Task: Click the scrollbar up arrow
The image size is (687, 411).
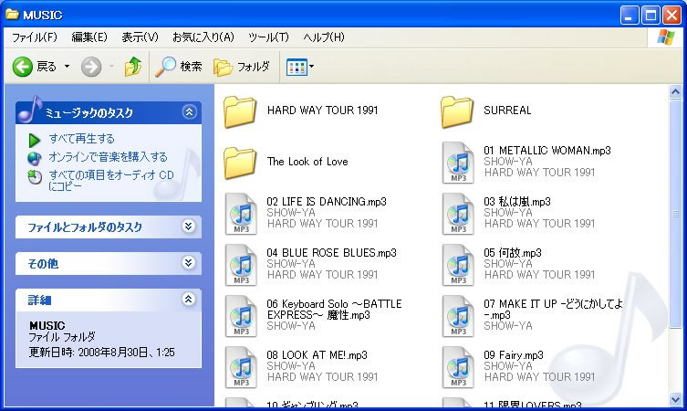Action: pyautogui.click(x=676, y=91)
